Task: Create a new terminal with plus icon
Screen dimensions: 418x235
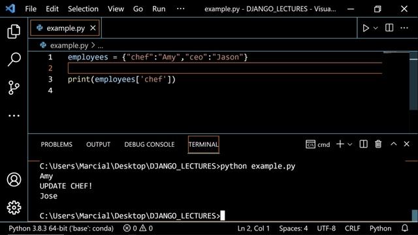Action: tap(340, 144)
